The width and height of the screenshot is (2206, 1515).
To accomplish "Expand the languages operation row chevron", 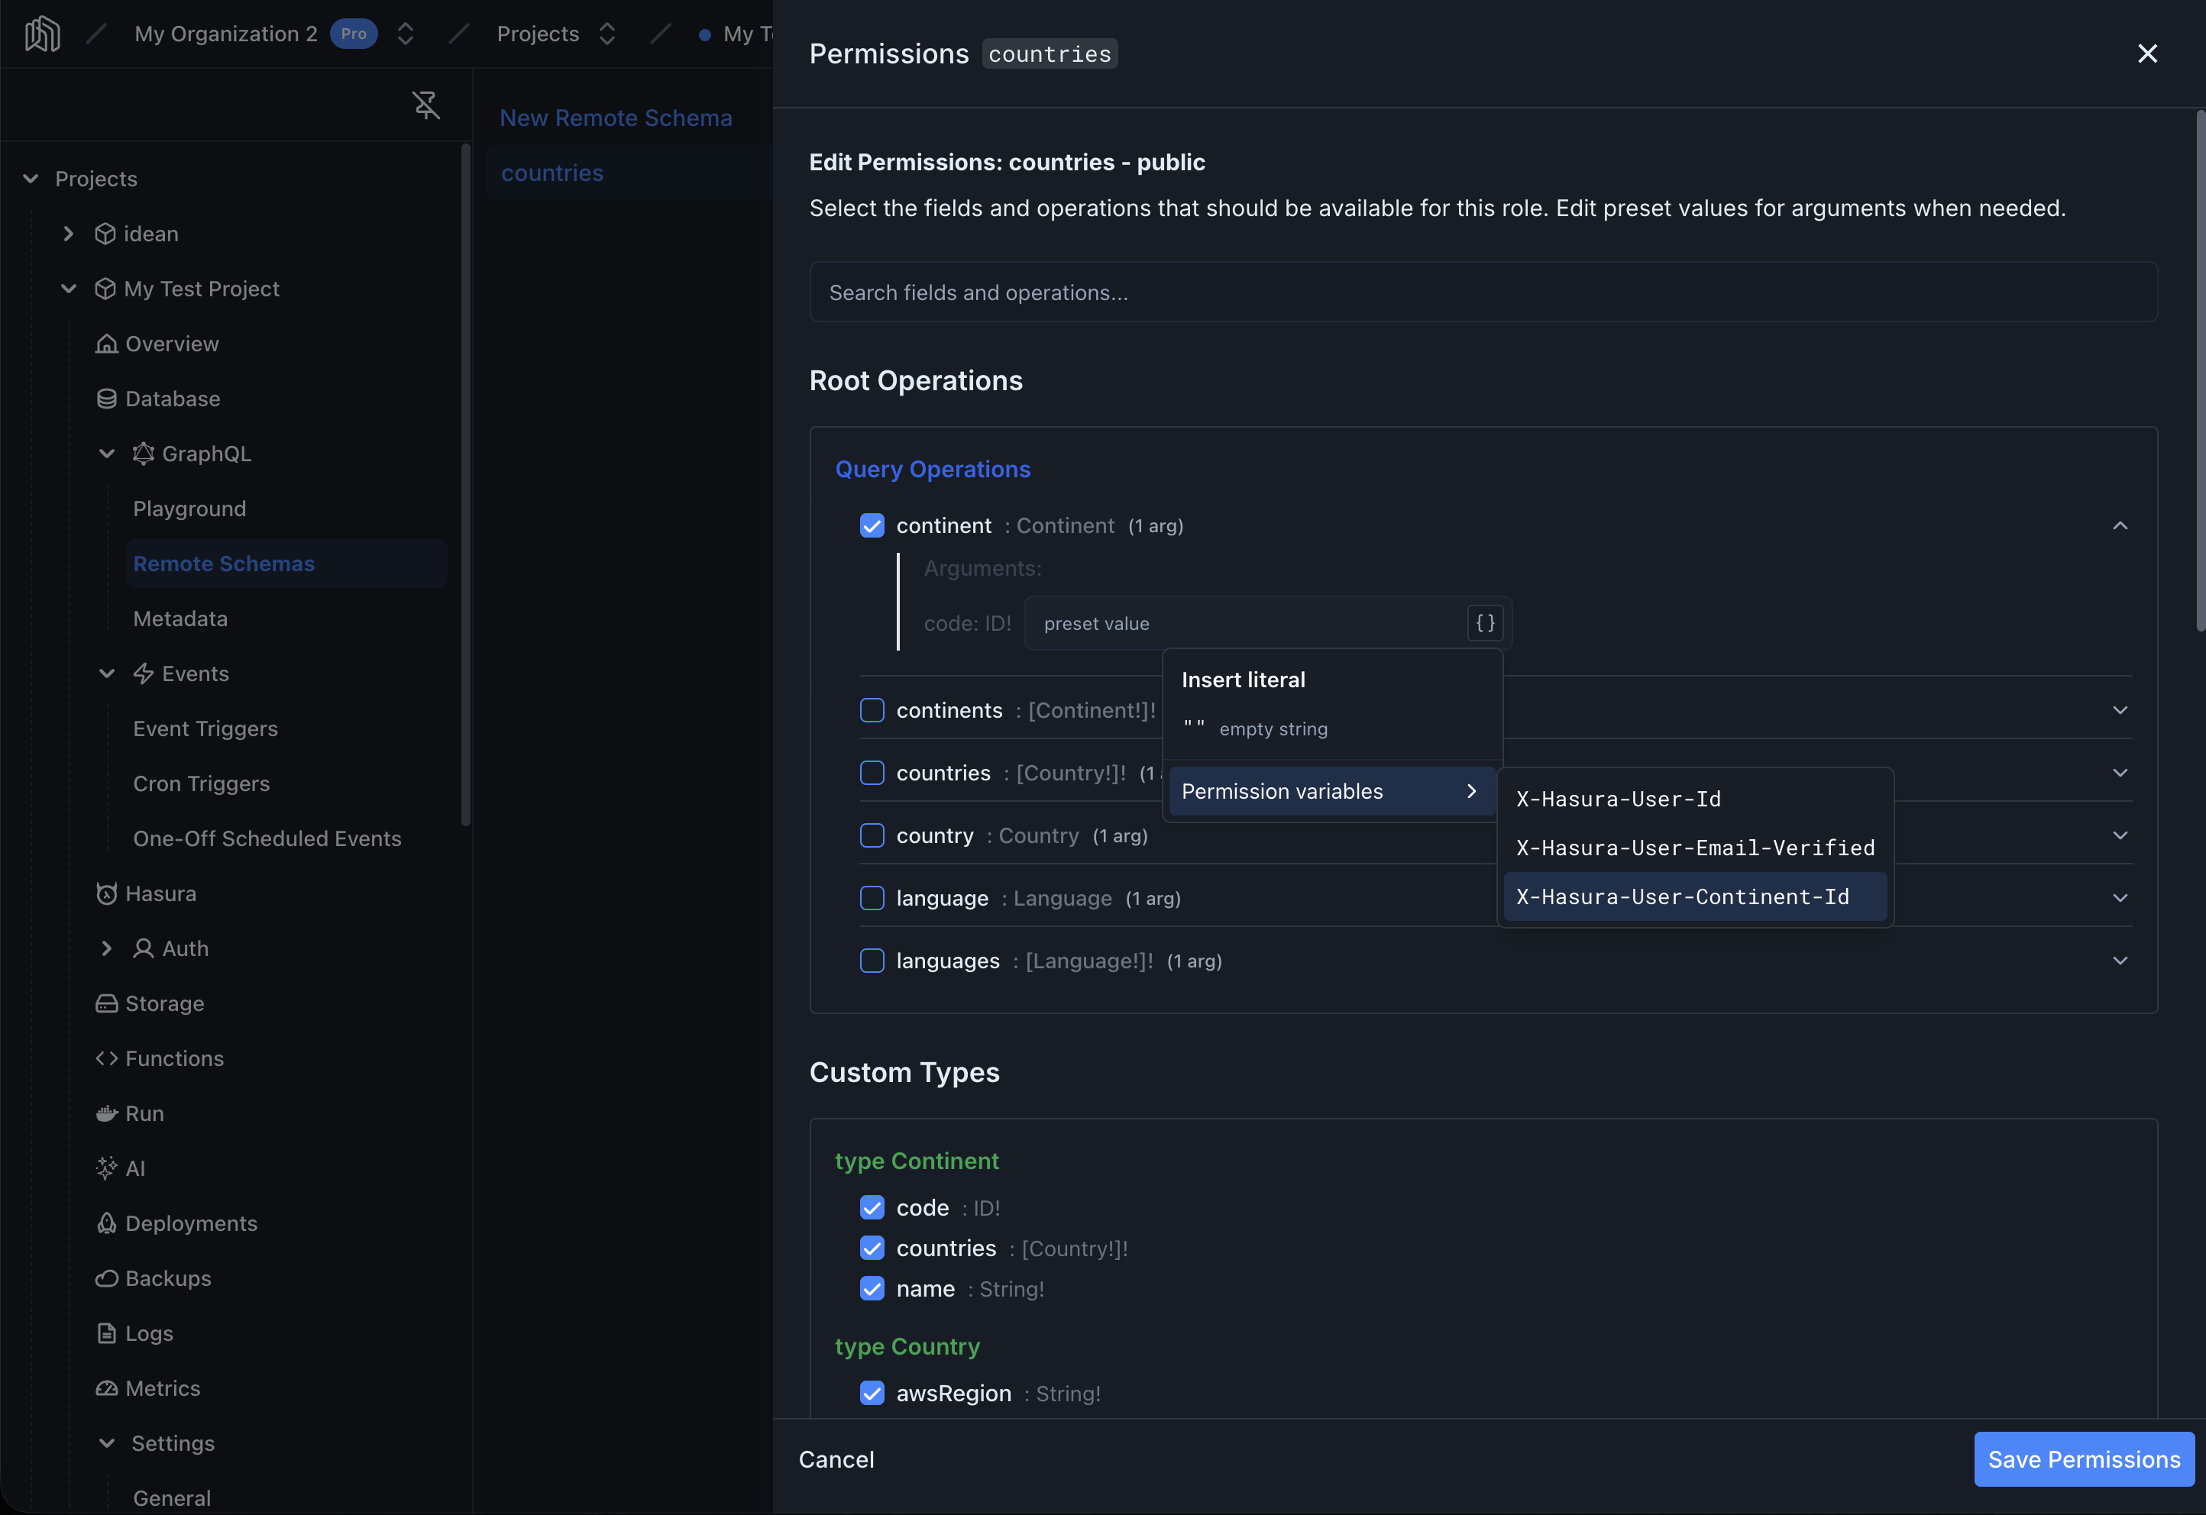I will click(x=2120, y=961).
